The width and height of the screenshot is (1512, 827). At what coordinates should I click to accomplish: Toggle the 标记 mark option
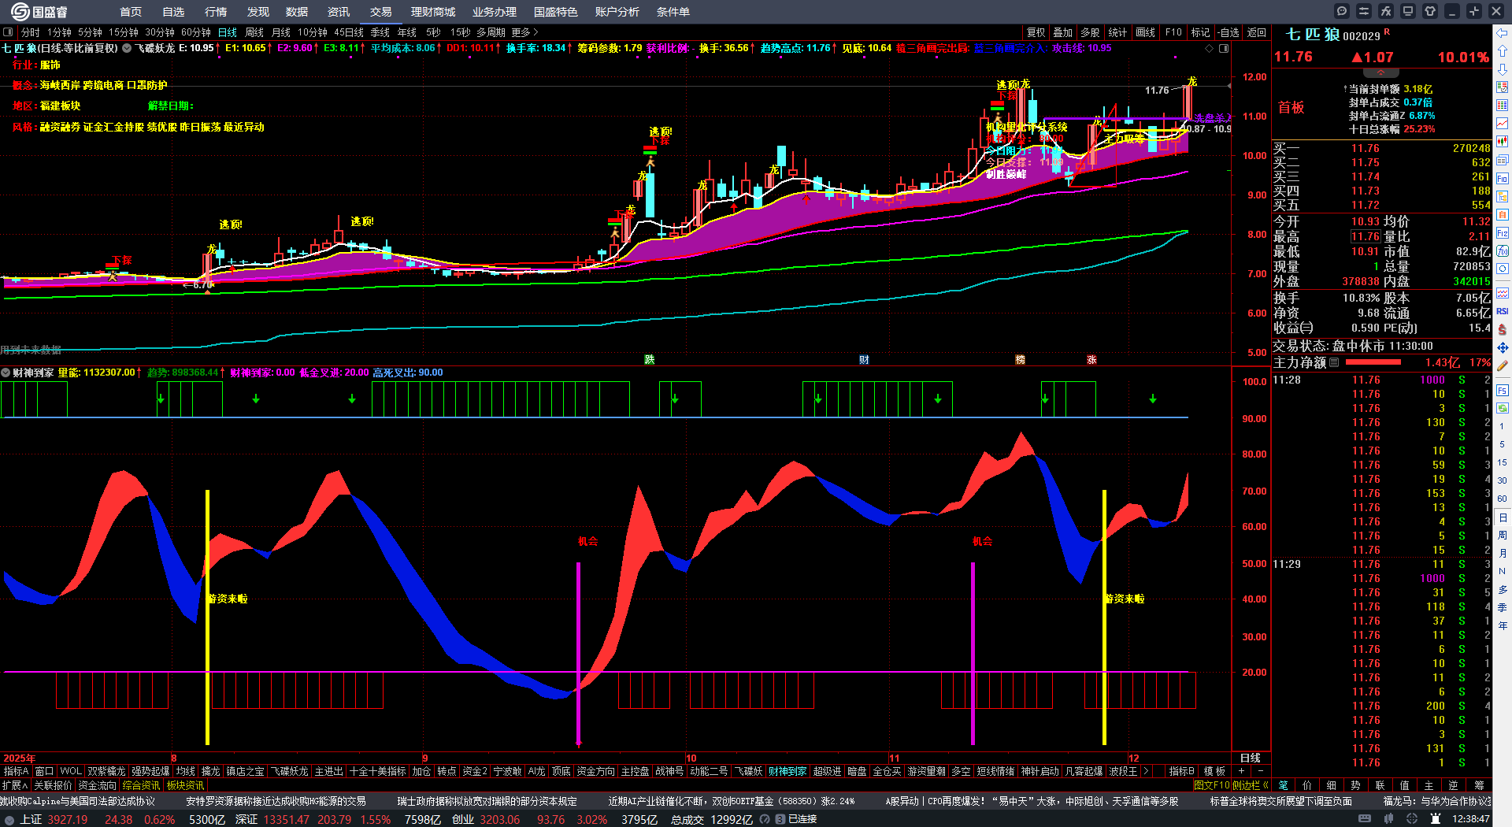tap(1200, 32)
